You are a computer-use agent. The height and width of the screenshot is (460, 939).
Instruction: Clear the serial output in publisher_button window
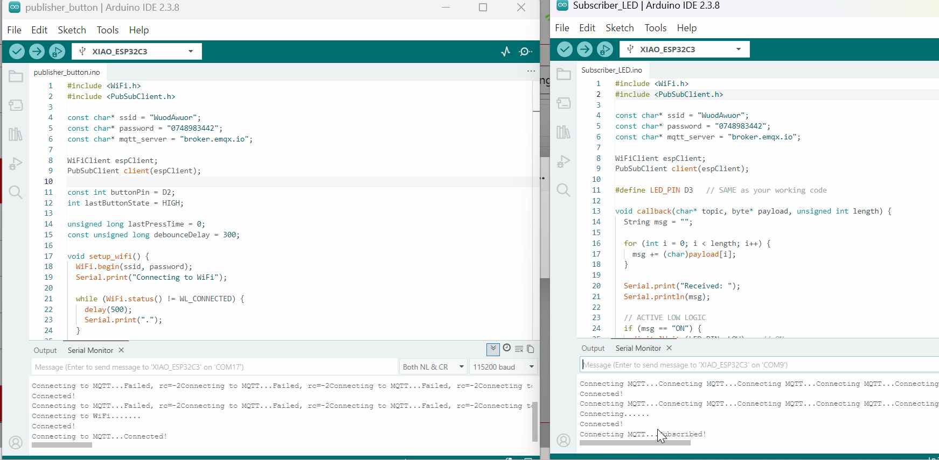tap(519, 349)
